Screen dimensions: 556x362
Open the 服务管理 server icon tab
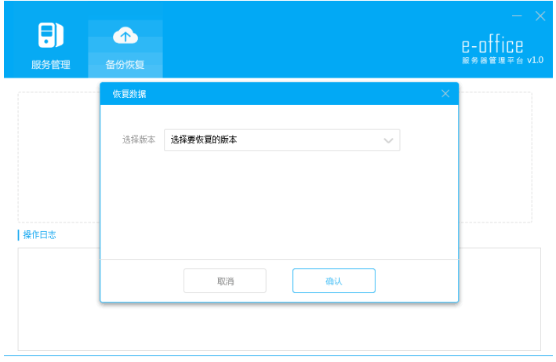click(x=51, y=34)
